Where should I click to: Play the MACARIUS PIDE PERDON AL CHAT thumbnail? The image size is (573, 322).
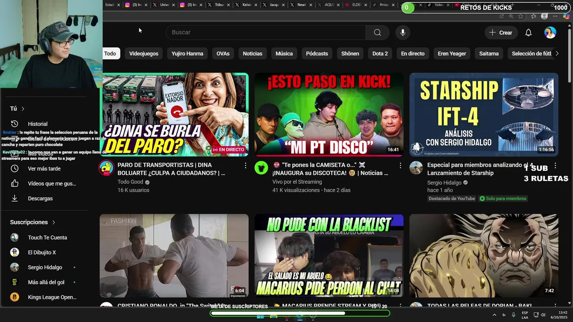click(329, 255)
